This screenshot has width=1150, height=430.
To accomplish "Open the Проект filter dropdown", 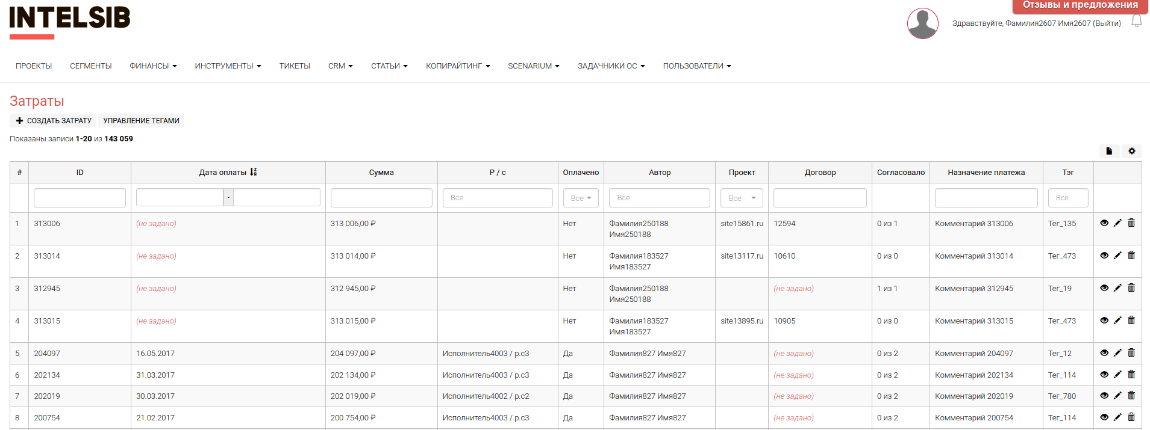I will coord(742,198).
